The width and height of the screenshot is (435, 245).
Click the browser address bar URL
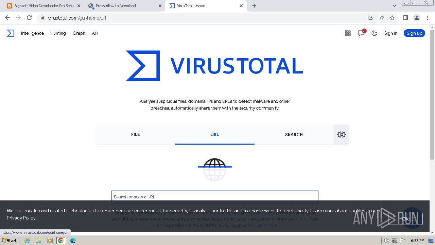pyautogui.click(x=77, y=18)
